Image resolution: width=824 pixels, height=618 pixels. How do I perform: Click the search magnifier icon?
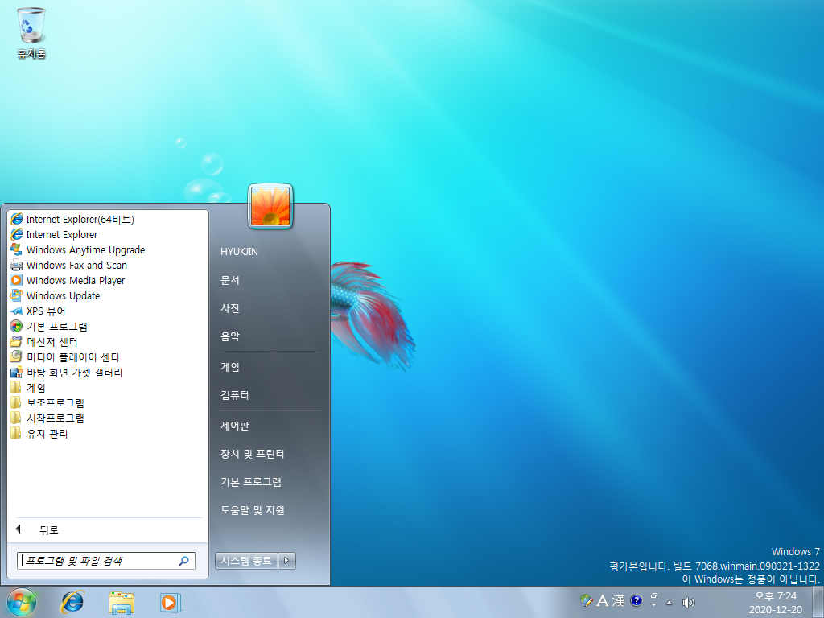pos(184,561)
